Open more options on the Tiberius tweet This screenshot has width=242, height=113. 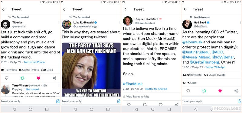59,22
